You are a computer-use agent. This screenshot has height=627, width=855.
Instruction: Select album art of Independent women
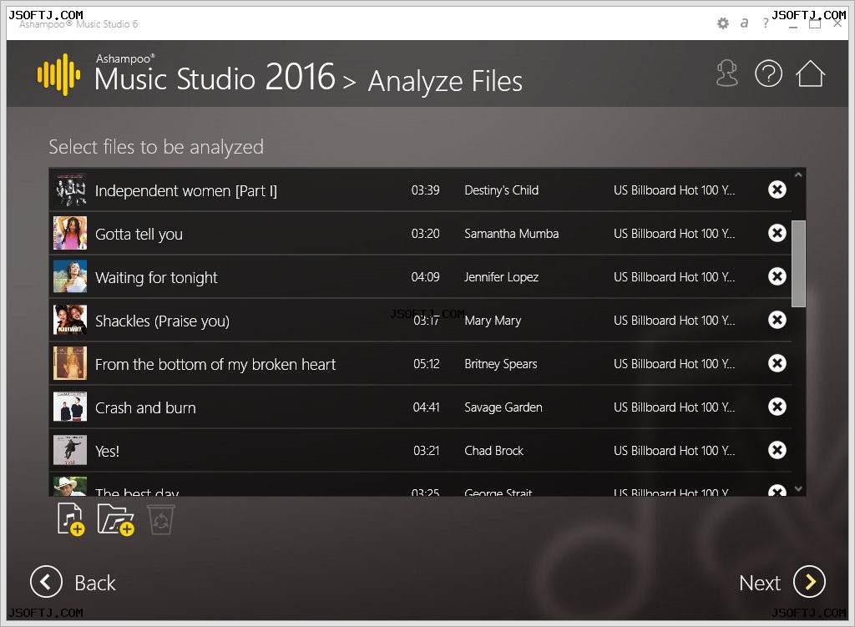(x=70, y=190)
